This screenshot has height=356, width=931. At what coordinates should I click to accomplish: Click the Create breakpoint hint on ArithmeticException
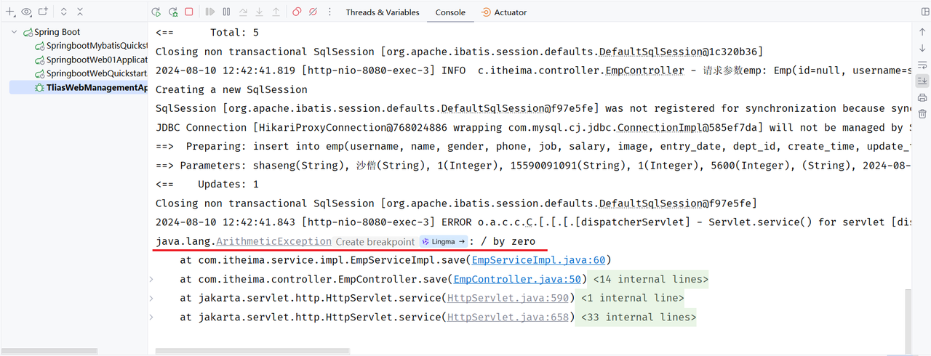(375, 241)
